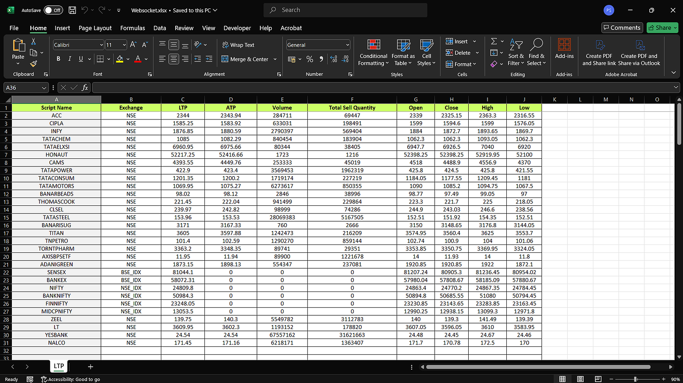Click the Fill Color yellow swatch
683x383 pixels.
(119, 59)
